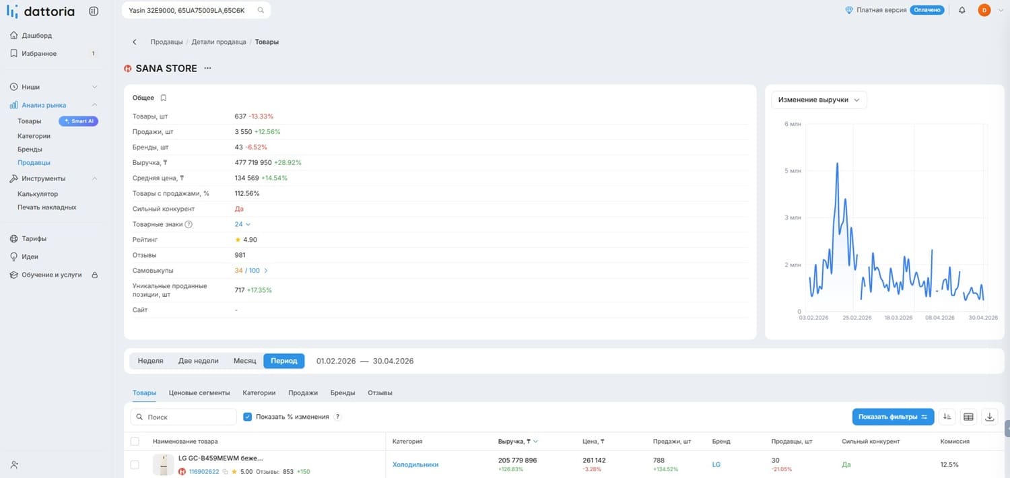The image size is (1010, 478).
Task: Open the Холодильники category link
Action: [415, 465]
